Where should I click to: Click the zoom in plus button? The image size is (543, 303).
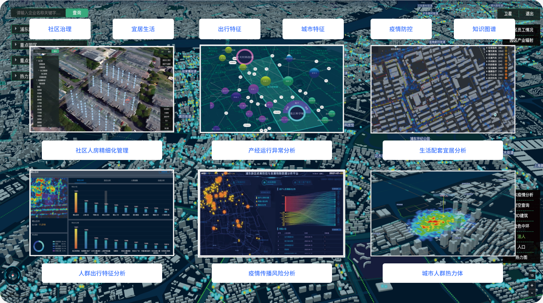(x=532, y=285)
